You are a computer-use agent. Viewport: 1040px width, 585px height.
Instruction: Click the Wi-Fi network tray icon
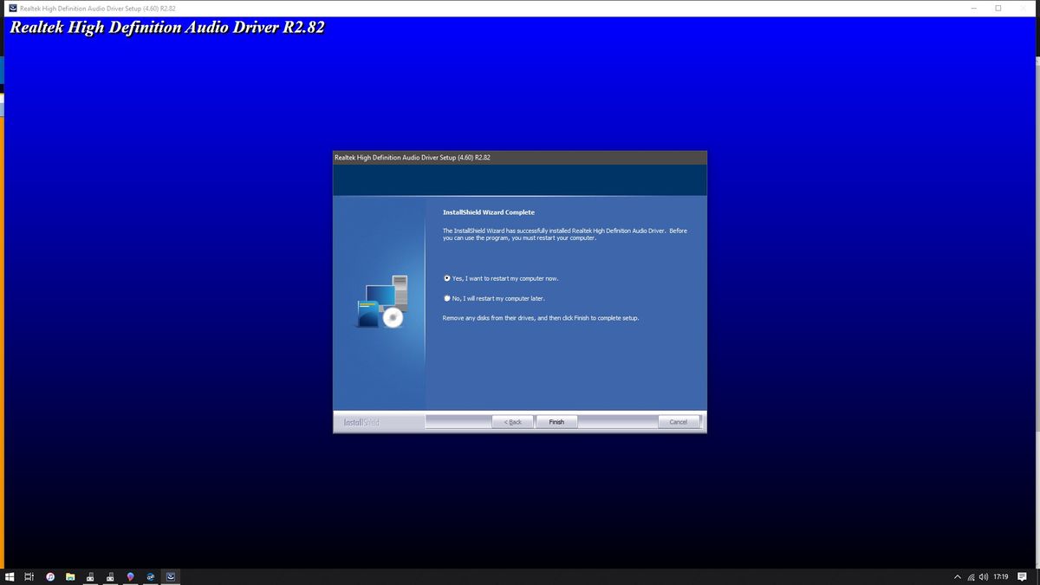[x=972, y=576]
